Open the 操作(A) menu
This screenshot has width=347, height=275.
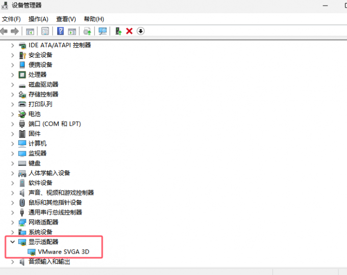38,19
